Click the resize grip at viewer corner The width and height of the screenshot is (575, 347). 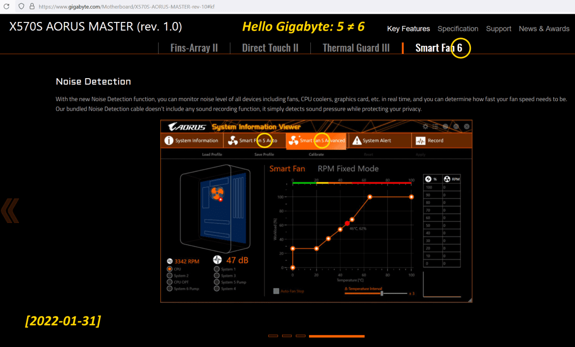pyautogui.click(x=469, y=300)
